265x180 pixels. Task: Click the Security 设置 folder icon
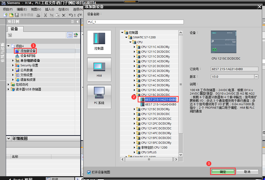click(17, 65)
